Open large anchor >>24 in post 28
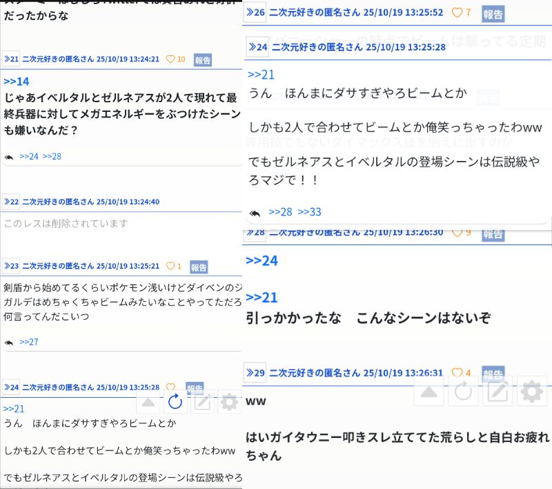The image size is (552, 489). 262,260
